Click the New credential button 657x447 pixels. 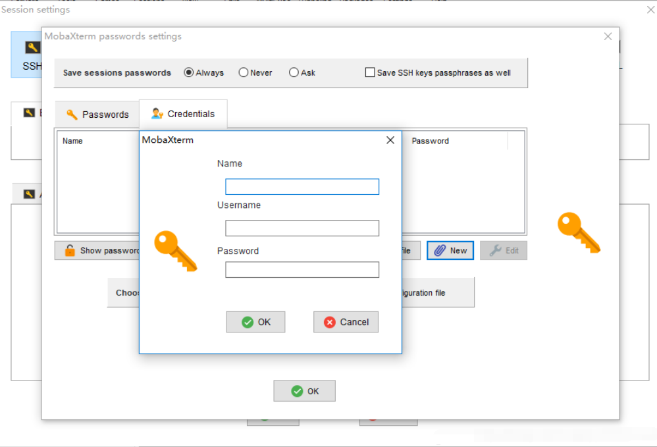pyautogui.click(x=450, y=251)
